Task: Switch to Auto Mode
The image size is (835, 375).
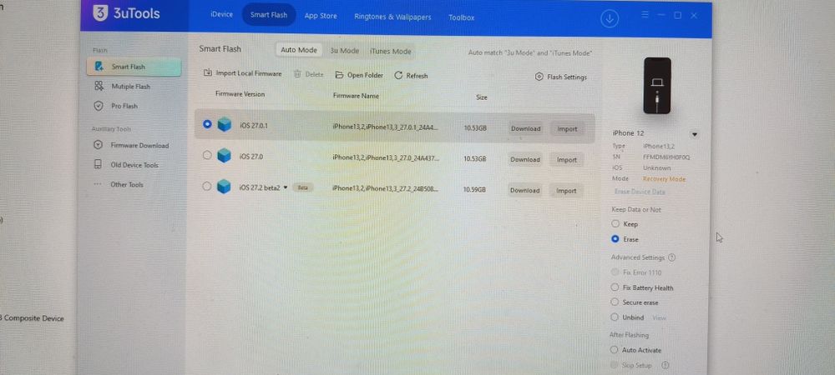Action: pos(299,50)
